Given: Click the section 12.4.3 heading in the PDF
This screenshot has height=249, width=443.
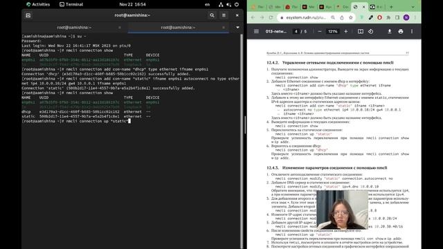Looking at the screenshot, I should point(327,167).
